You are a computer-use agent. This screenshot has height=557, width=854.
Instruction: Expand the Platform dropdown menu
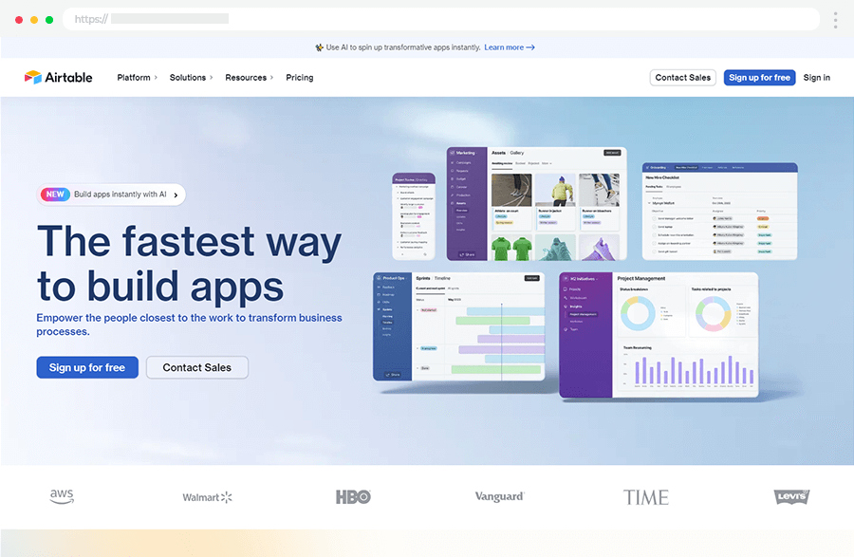point(137,78)
